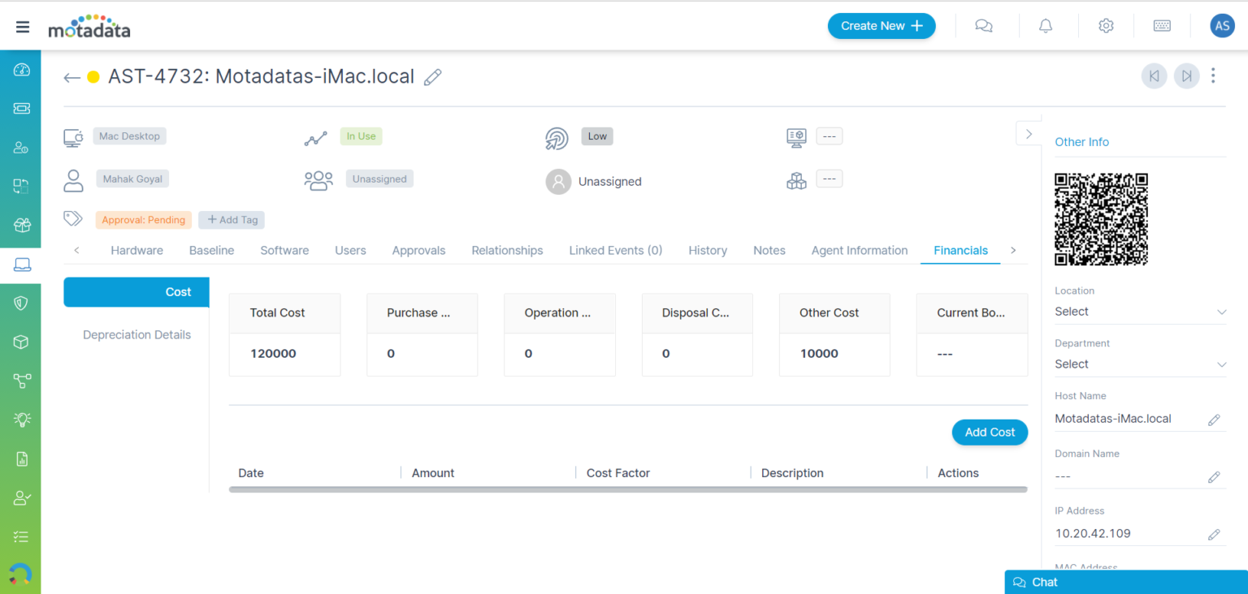Expand the right arrow of the tab strip
Image resolution: width=1248 pixels, height=594 pixels.
[1013, 250]
